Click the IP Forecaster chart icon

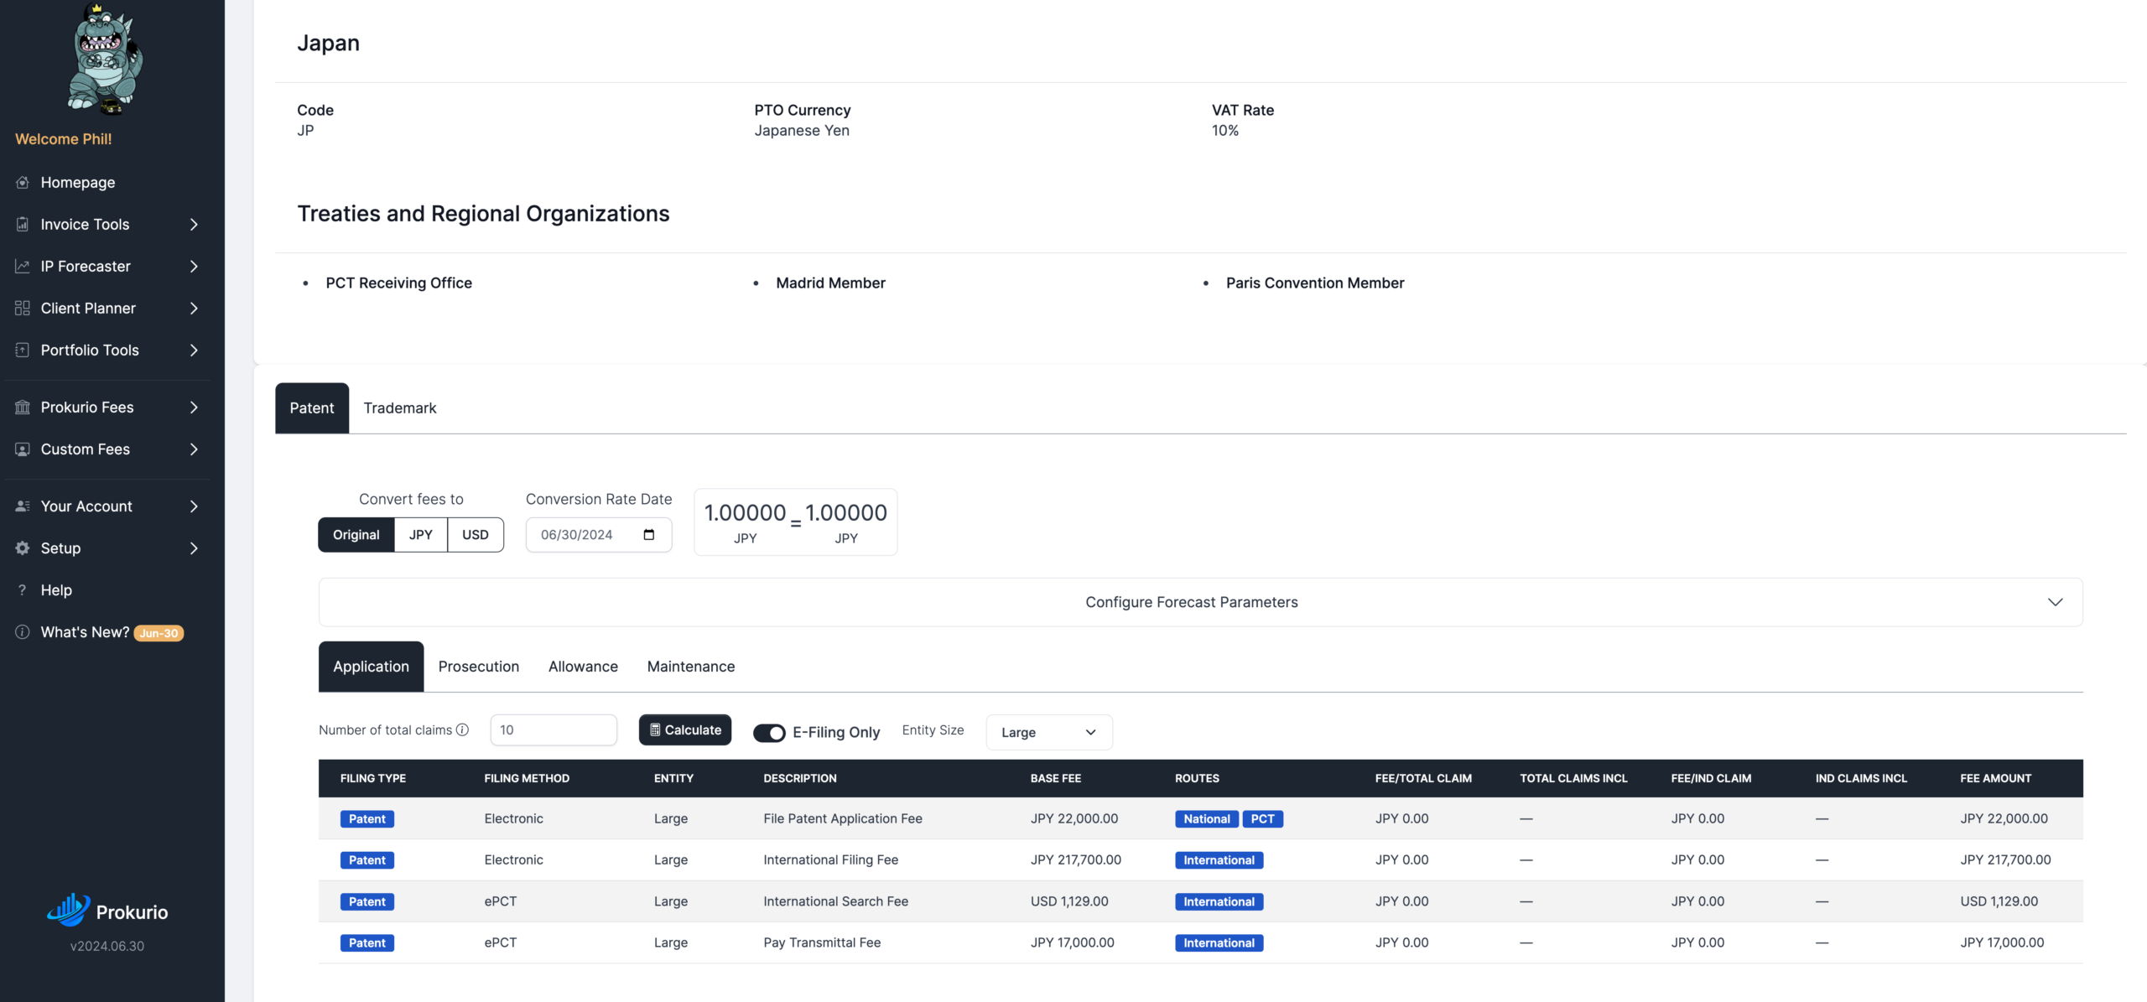[23, 266]
